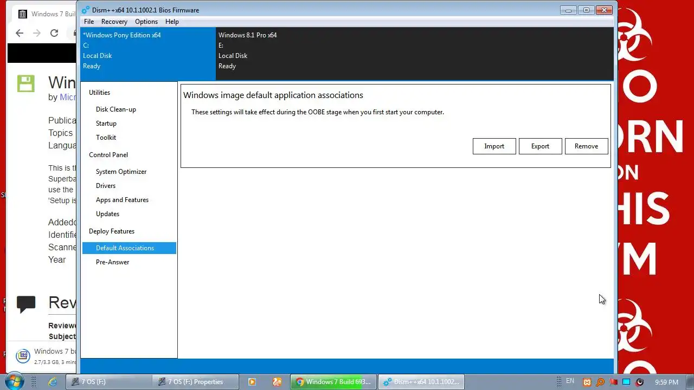
Task: Reload the page in Chrome
Action: (x=54, y=33)
